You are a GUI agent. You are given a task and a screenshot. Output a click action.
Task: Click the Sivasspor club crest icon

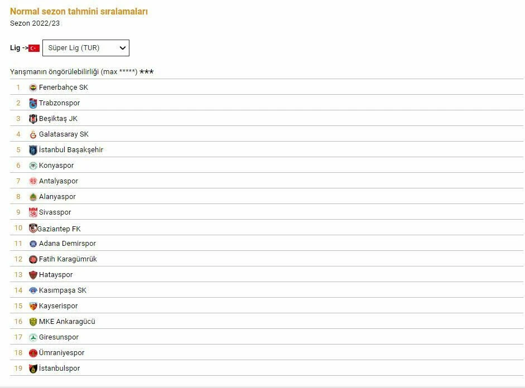point(35,212)
